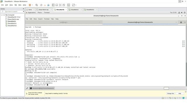Toggle the library sidebar view icon
This screenshot has width=187, height=105.
tap(53, 5)
